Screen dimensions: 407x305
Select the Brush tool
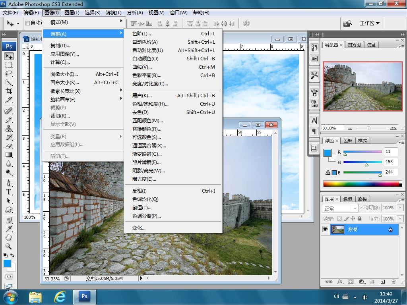tap(9, 120)
